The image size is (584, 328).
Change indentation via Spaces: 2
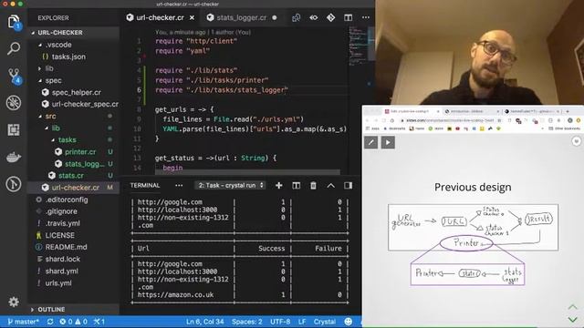click(x=247, y=322)
